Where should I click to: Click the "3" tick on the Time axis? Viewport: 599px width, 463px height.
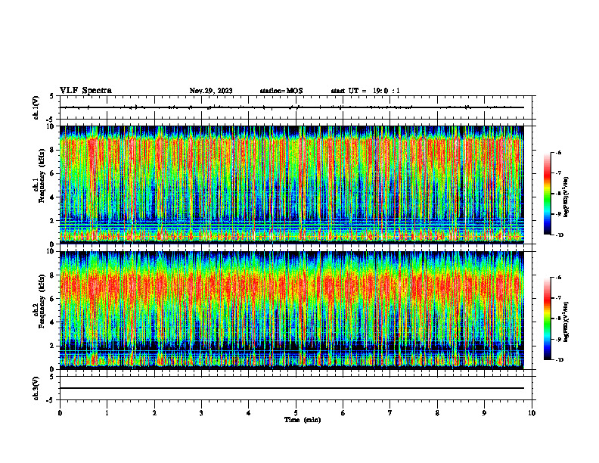point(201,413)
